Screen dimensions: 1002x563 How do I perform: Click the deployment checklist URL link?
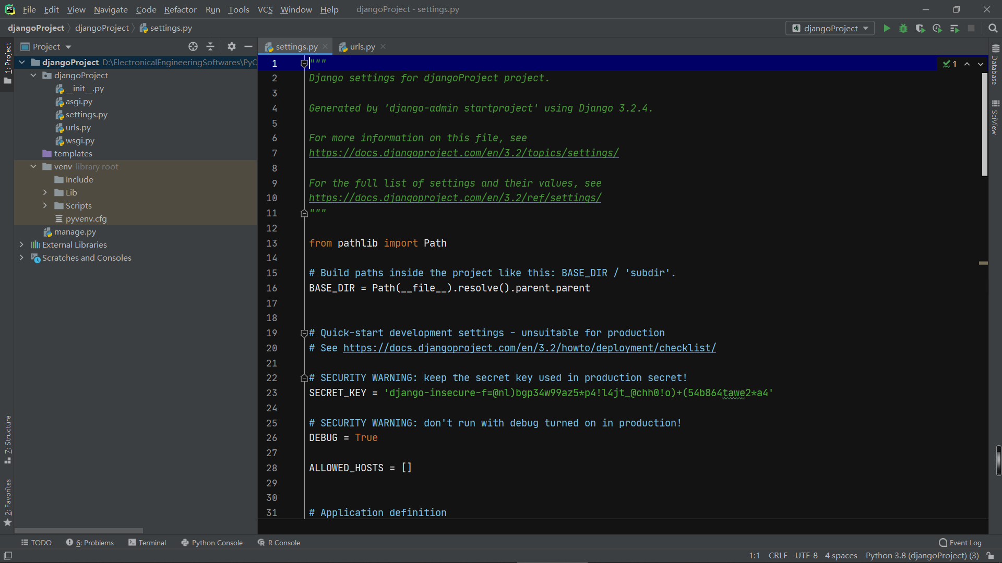tap(529, 348)
